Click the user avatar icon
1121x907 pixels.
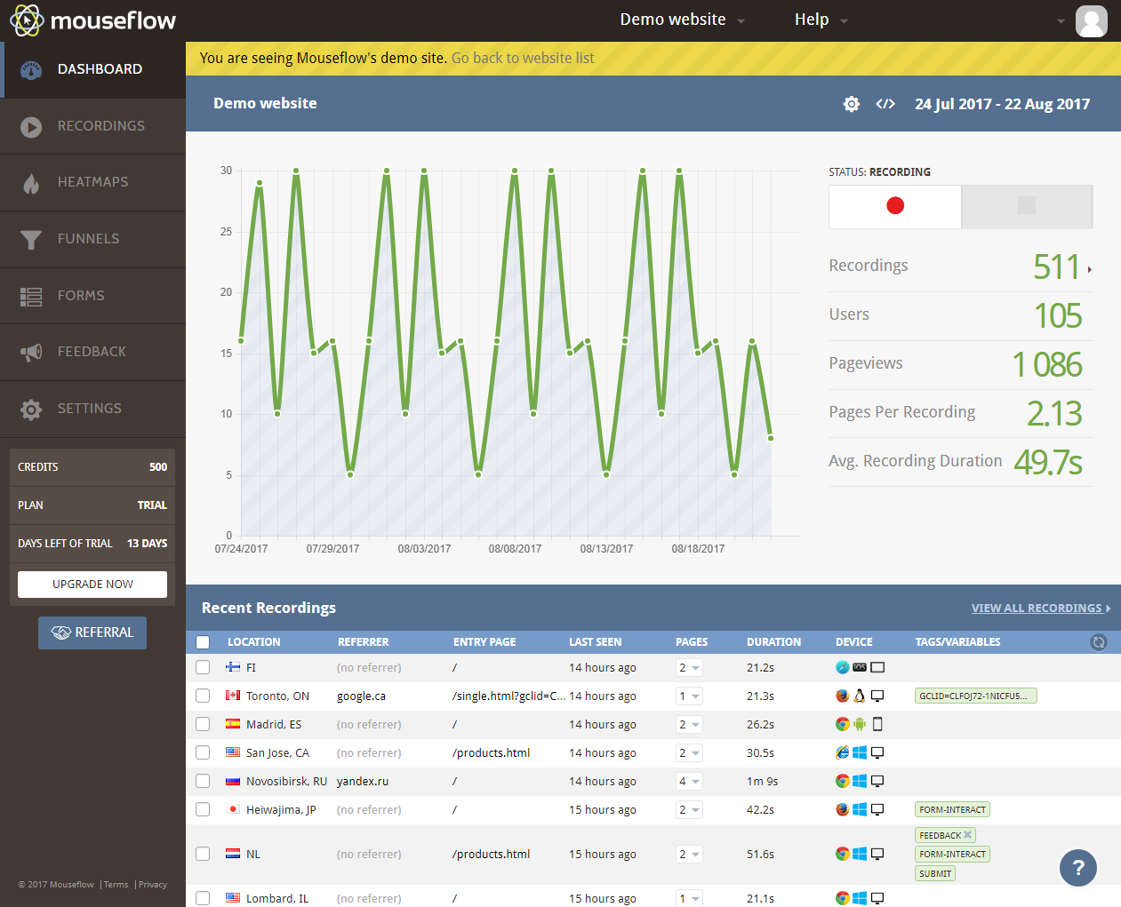click(1091, 20)
